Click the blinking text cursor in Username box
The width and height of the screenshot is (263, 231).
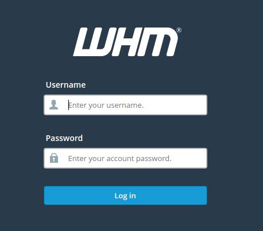tap(68, 105)
